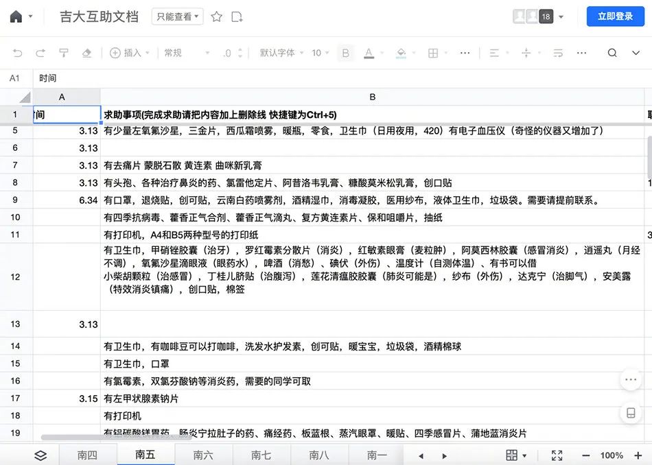Select column B header

click(373, 97)
